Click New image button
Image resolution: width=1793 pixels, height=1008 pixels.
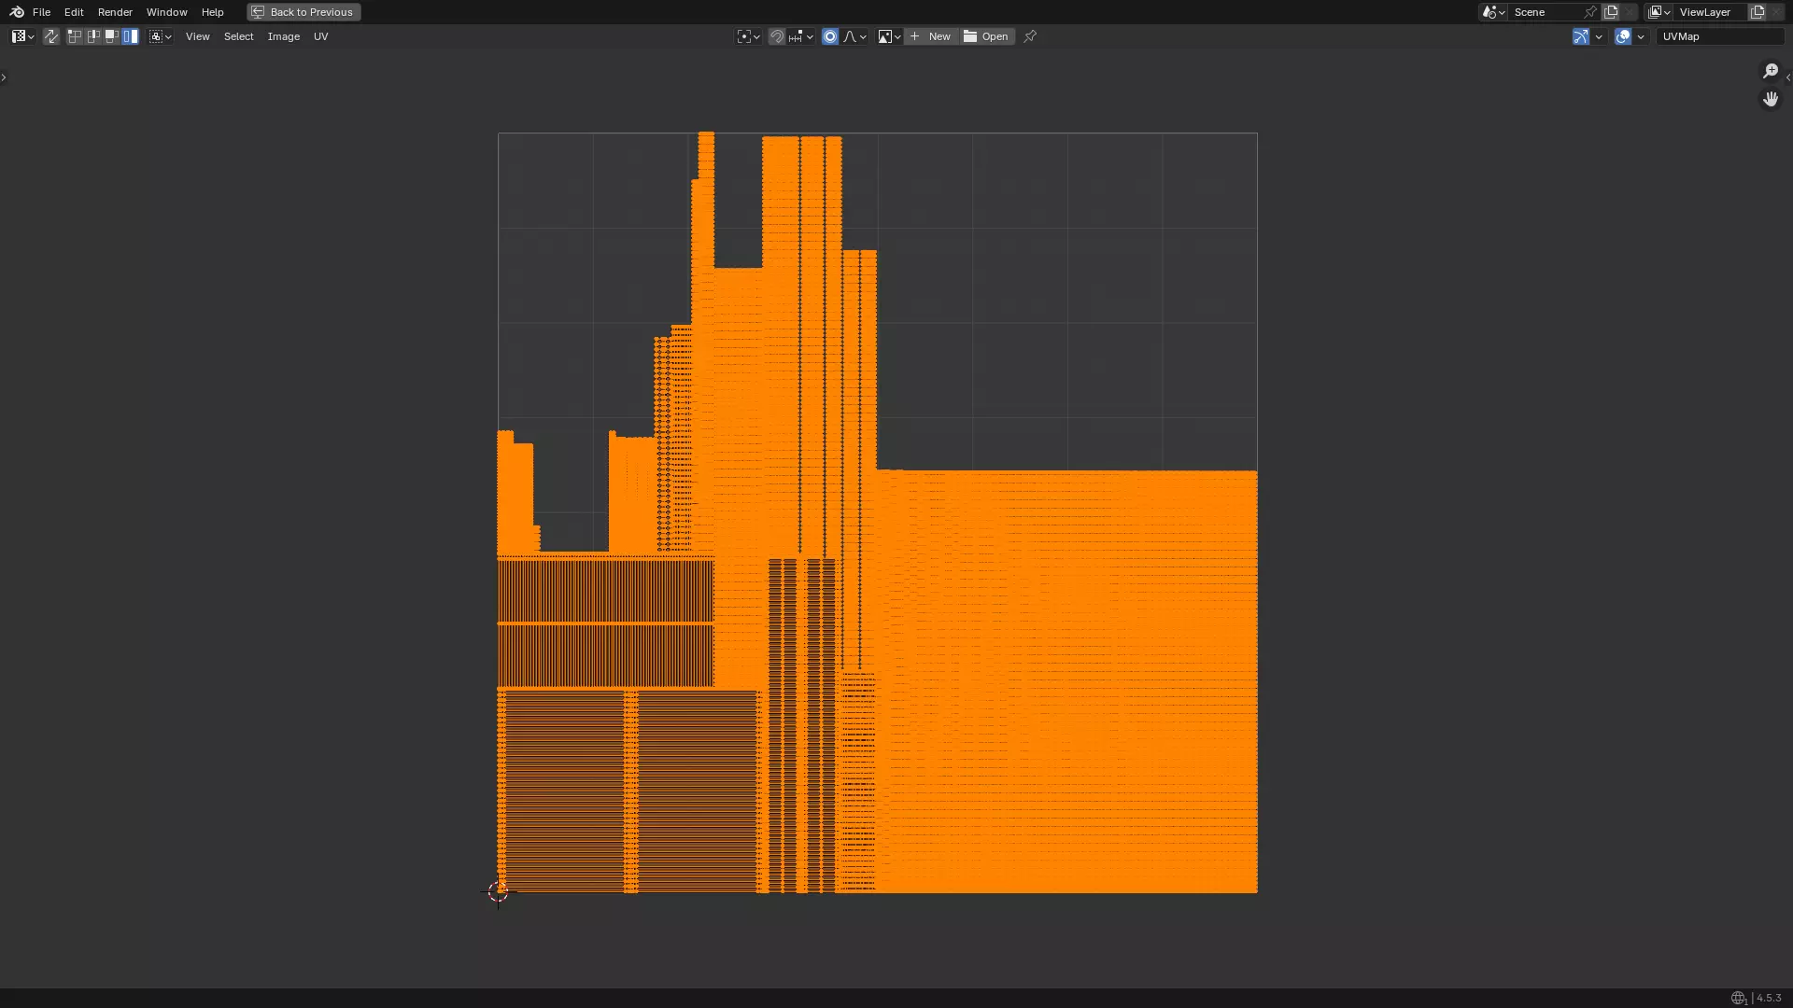coord(930,36)
